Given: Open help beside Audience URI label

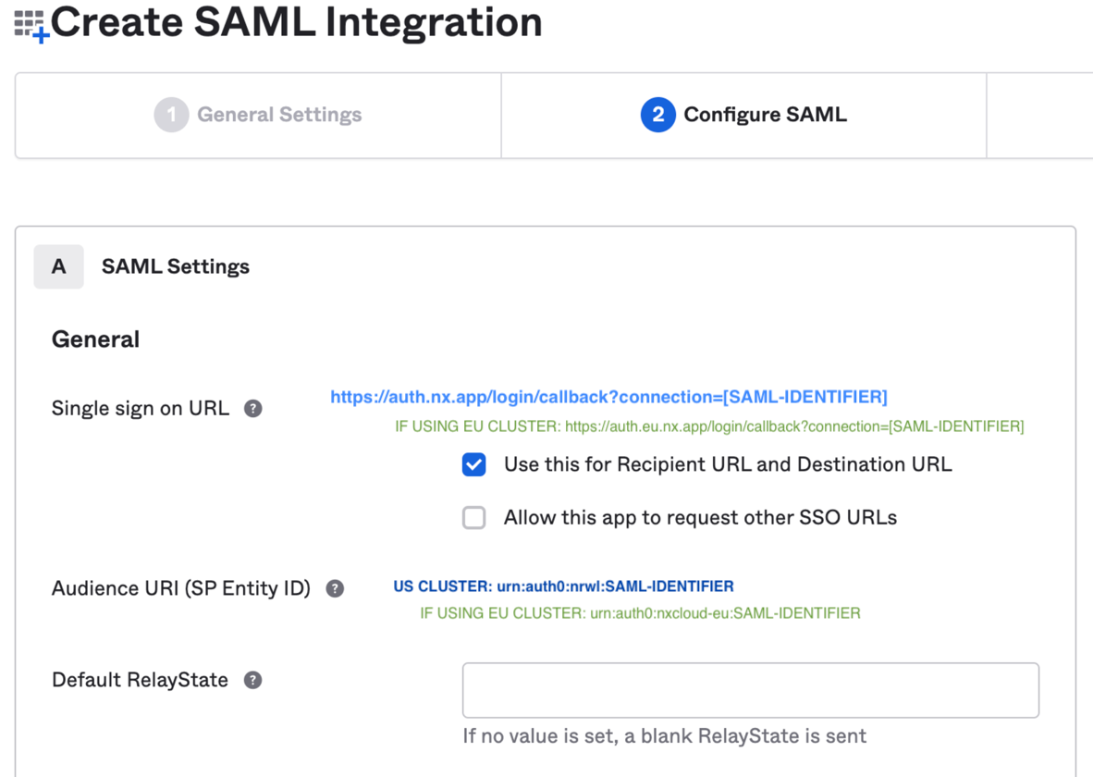Looking at the screenshot, I should (335, 588).
